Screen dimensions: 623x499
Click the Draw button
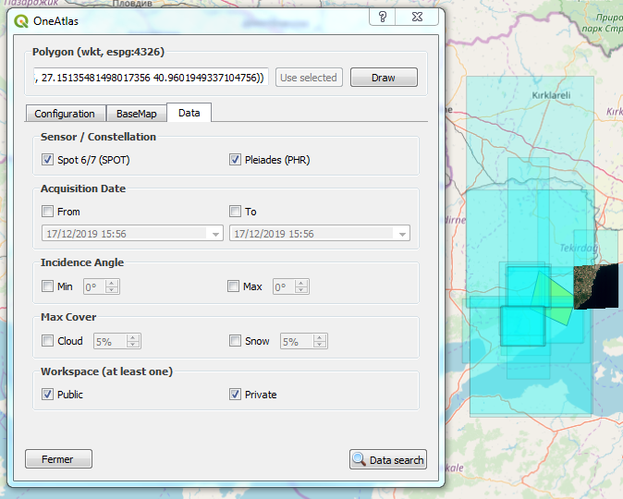[384, 78]
